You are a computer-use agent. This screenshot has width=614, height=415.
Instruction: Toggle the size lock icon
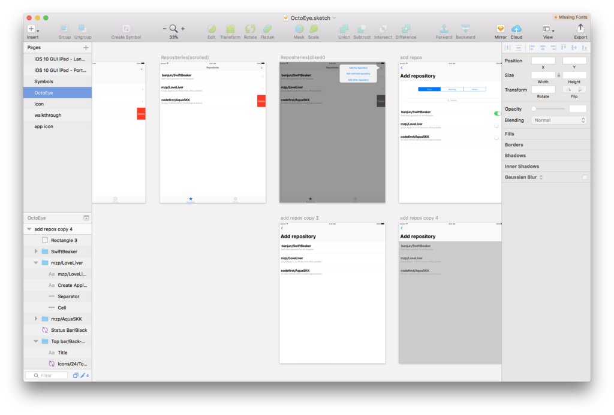(x=559, y=75)
